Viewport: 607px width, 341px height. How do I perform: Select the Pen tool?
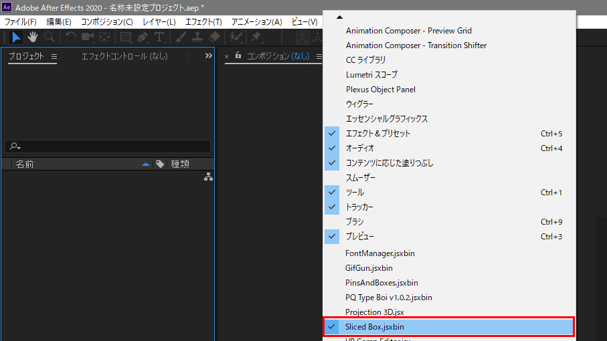tap(143, 37)
